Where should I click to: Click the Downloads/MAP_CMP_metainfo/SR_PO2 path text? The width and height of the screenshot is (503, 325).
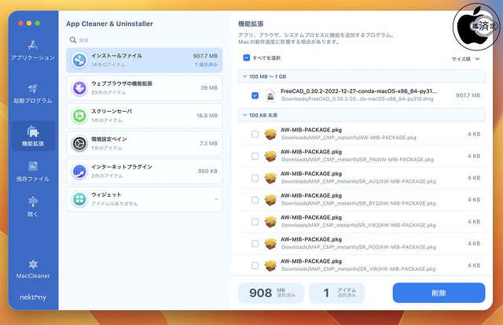358,247
